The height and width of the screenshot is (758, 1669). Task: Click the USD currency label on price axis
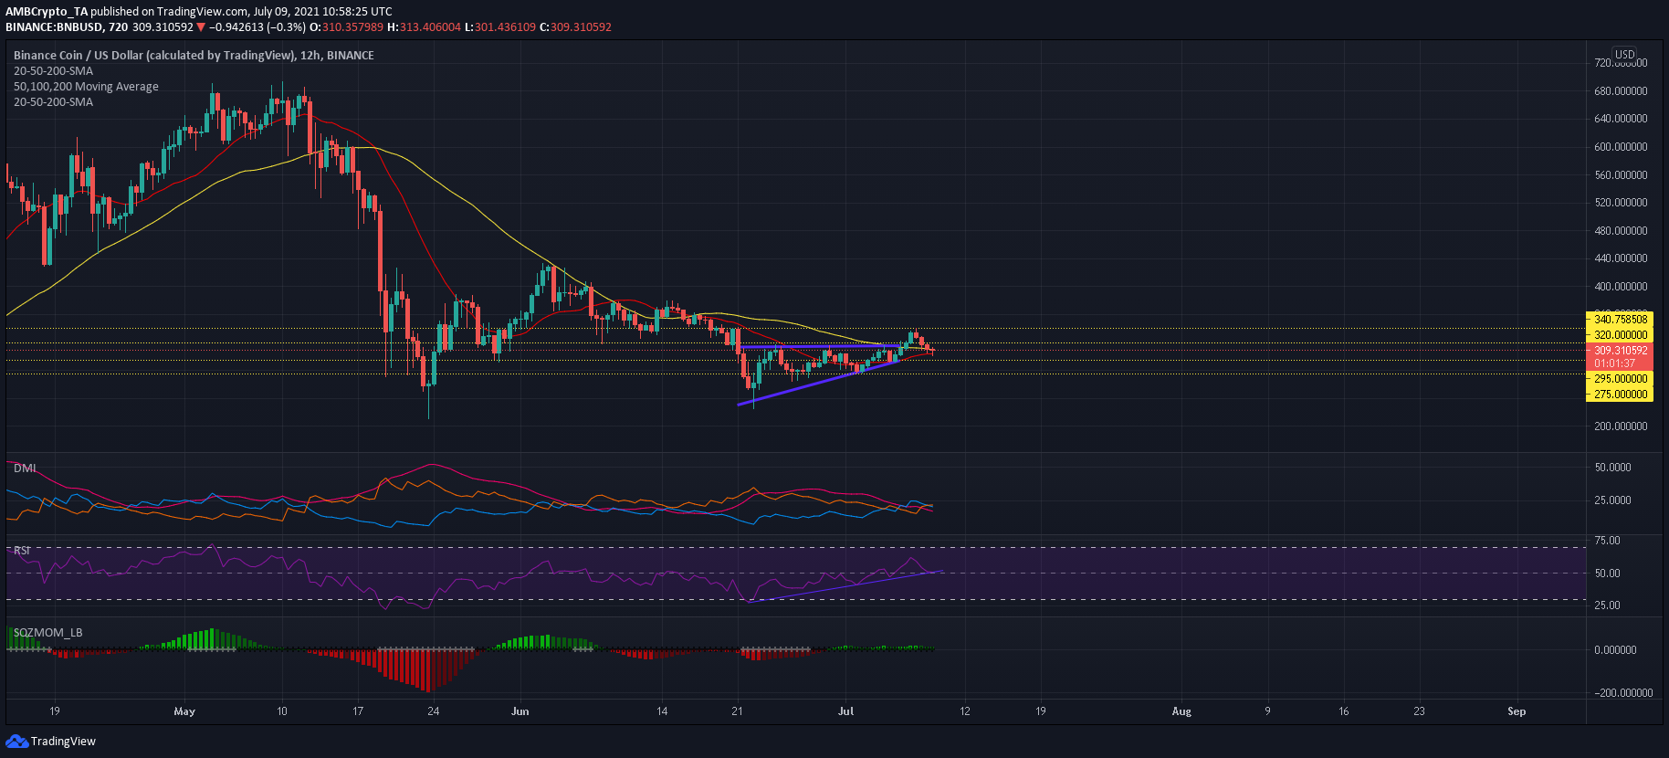[x=1624, y=55]
